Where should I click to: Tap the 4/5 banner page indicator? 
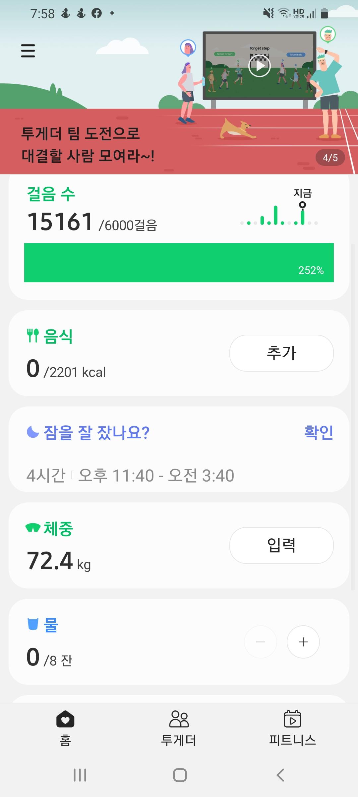(330, 158)
